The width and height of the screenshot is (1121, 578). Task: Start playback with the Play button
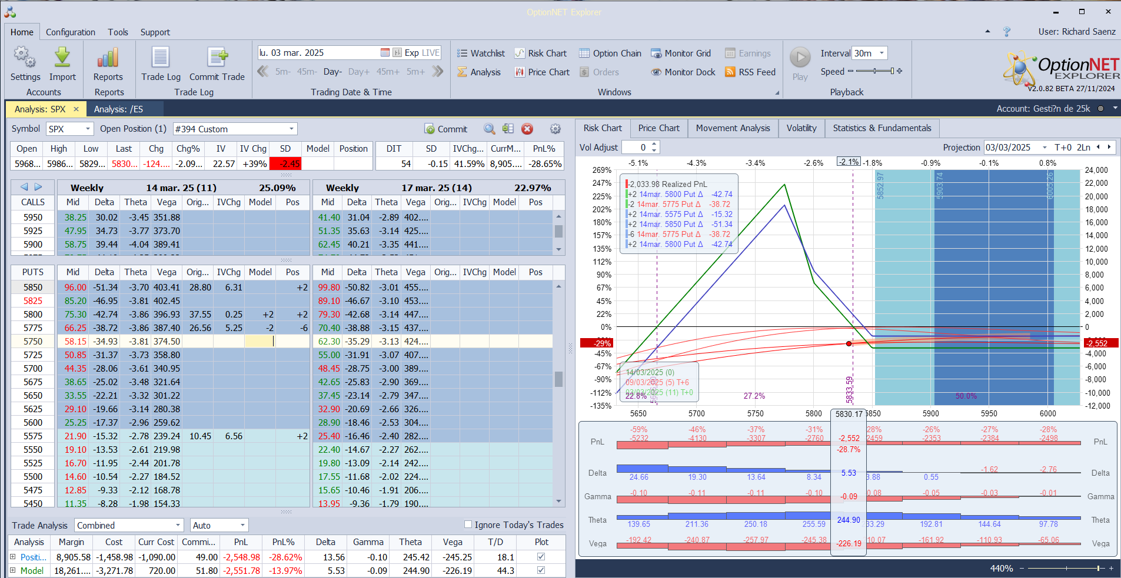click(x=800, y=58)
